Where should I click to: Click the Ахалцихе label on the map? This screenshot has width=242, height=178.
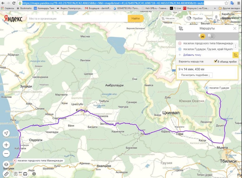[x=104, y=166]
